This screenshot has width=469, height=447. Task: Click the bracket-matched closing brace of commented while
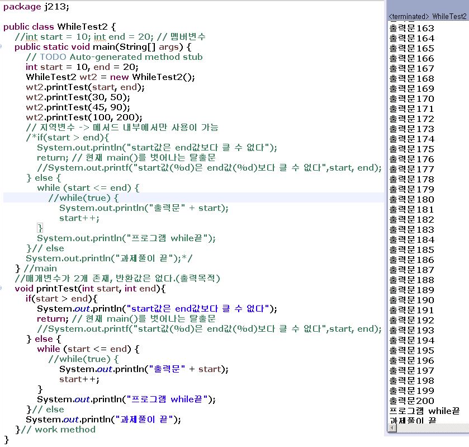point(40,228)
